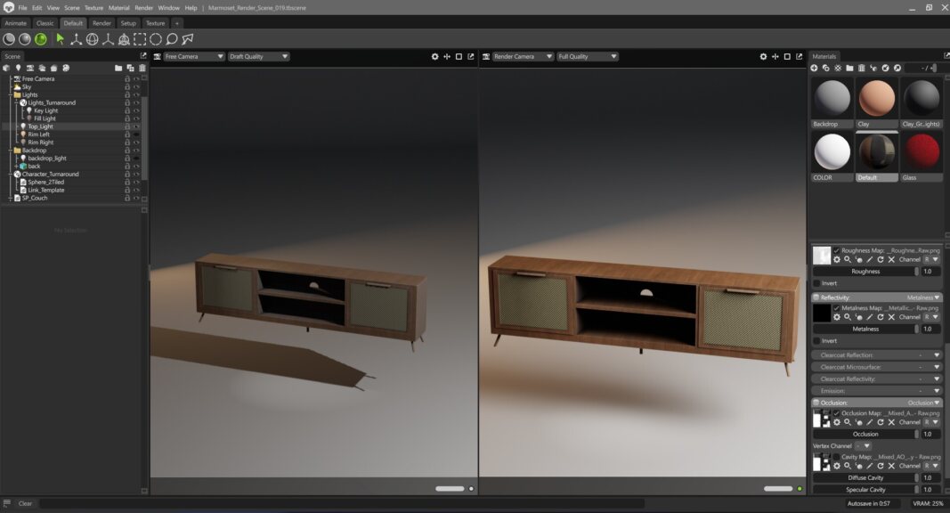Clear the Metalness Map with X icon

891,317
